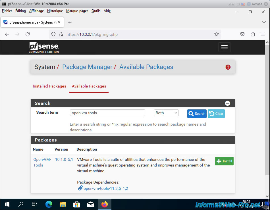Click the Version column header
This screenshot has width=270, height=210.
[61, 149]
